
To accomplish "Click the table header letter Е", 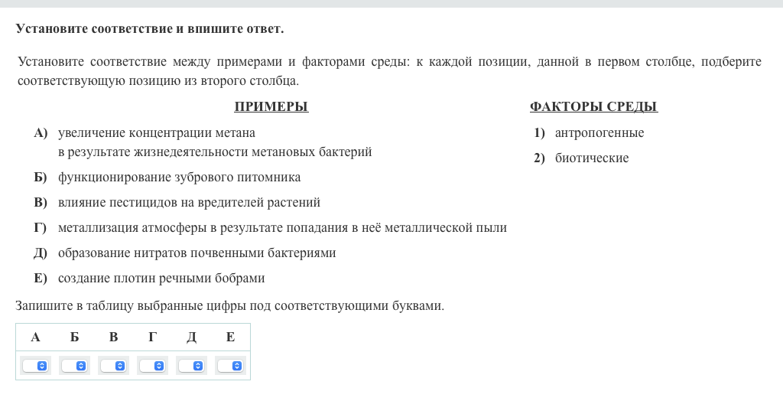I will coord(230,337).
